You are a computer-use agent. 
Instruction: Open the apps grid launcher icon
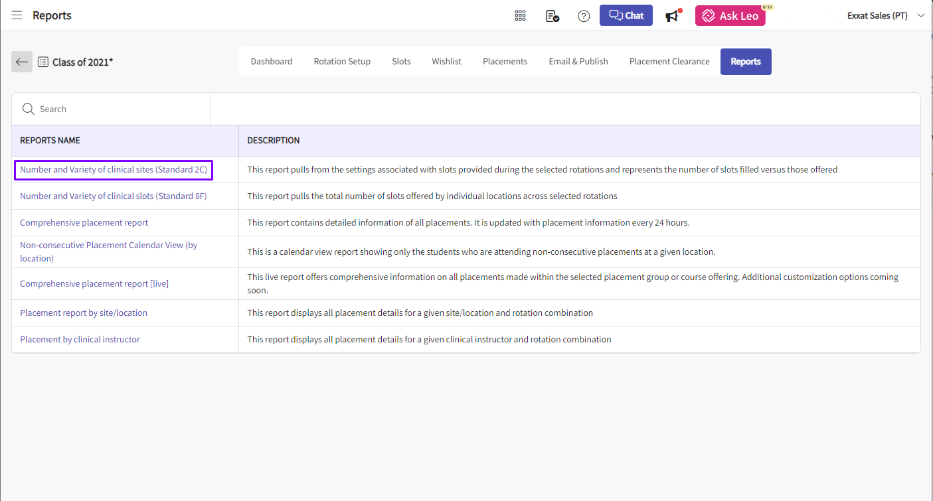(x=520, y=16)
